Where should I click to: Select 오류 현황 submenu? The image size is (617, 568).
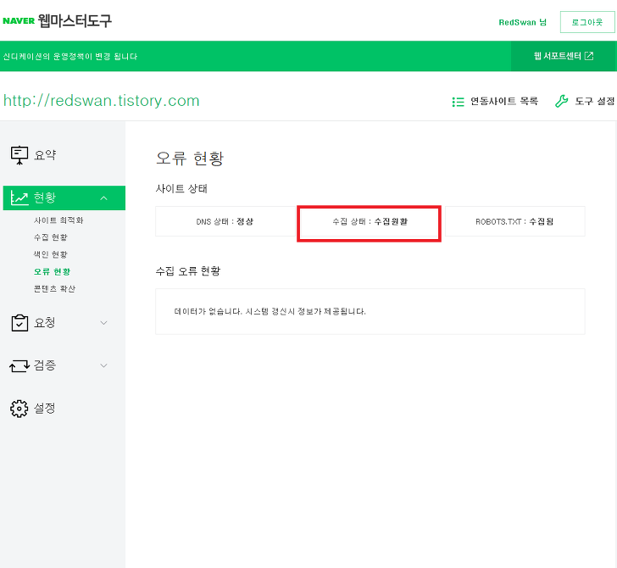click(52, 271)
